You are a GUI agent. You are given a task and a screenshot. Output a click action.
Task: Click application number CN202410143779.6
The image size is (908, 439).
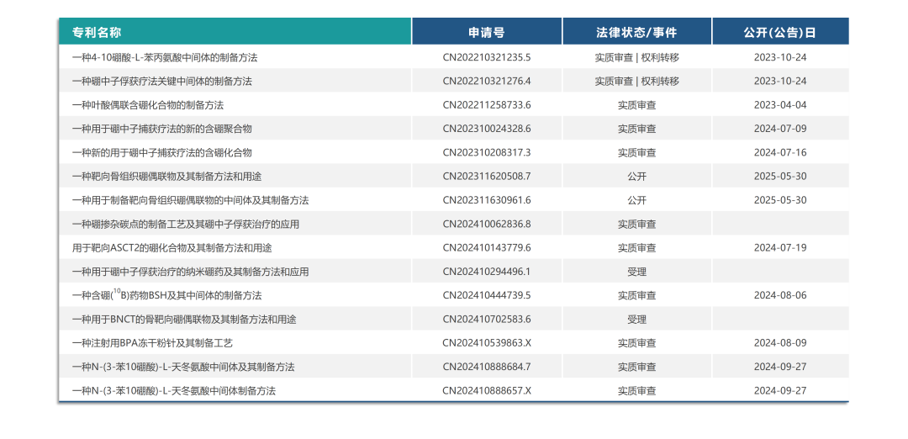point(487,247)
